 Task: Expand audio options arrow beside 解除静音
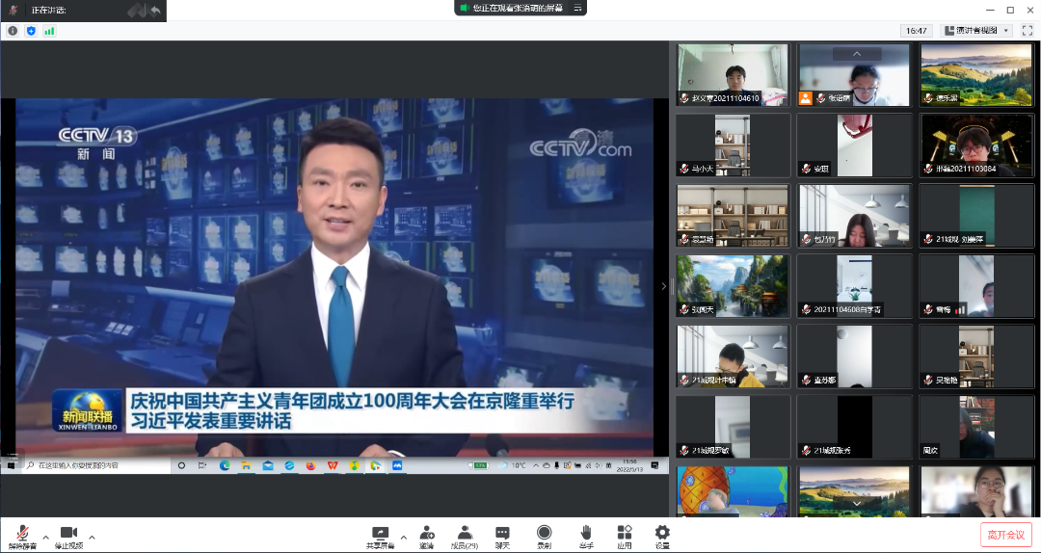[45, 537]
